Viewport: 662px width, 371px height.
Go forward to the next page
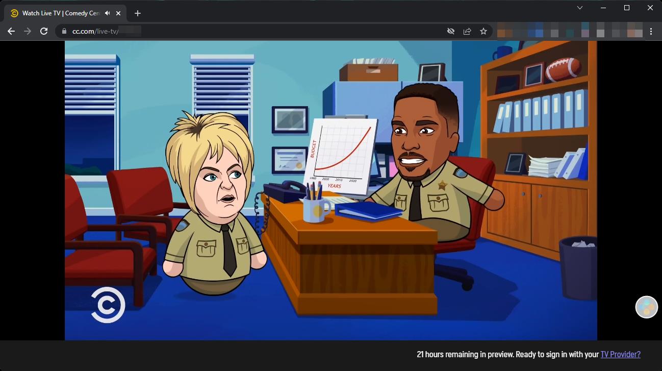pos(28,31)
